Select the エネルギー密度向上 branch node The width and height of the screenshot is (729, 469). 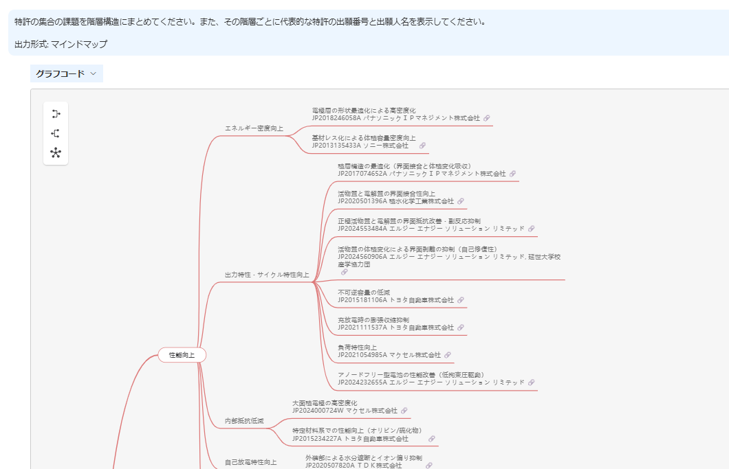point(253,128)
